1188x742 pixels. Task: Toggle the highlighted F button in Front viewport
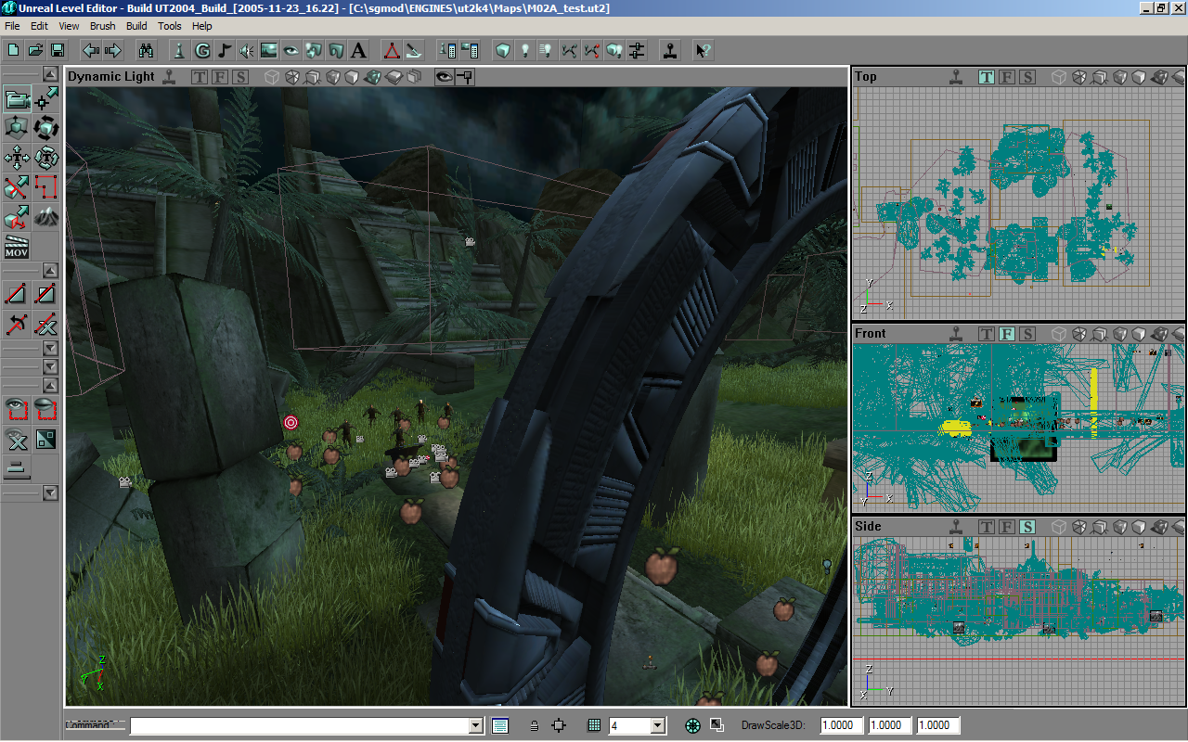pyautogui.click(x=1007, y=333)
